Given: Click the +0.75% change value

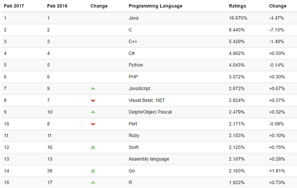Looking at the screenshot, I should (x=277, y=147).
